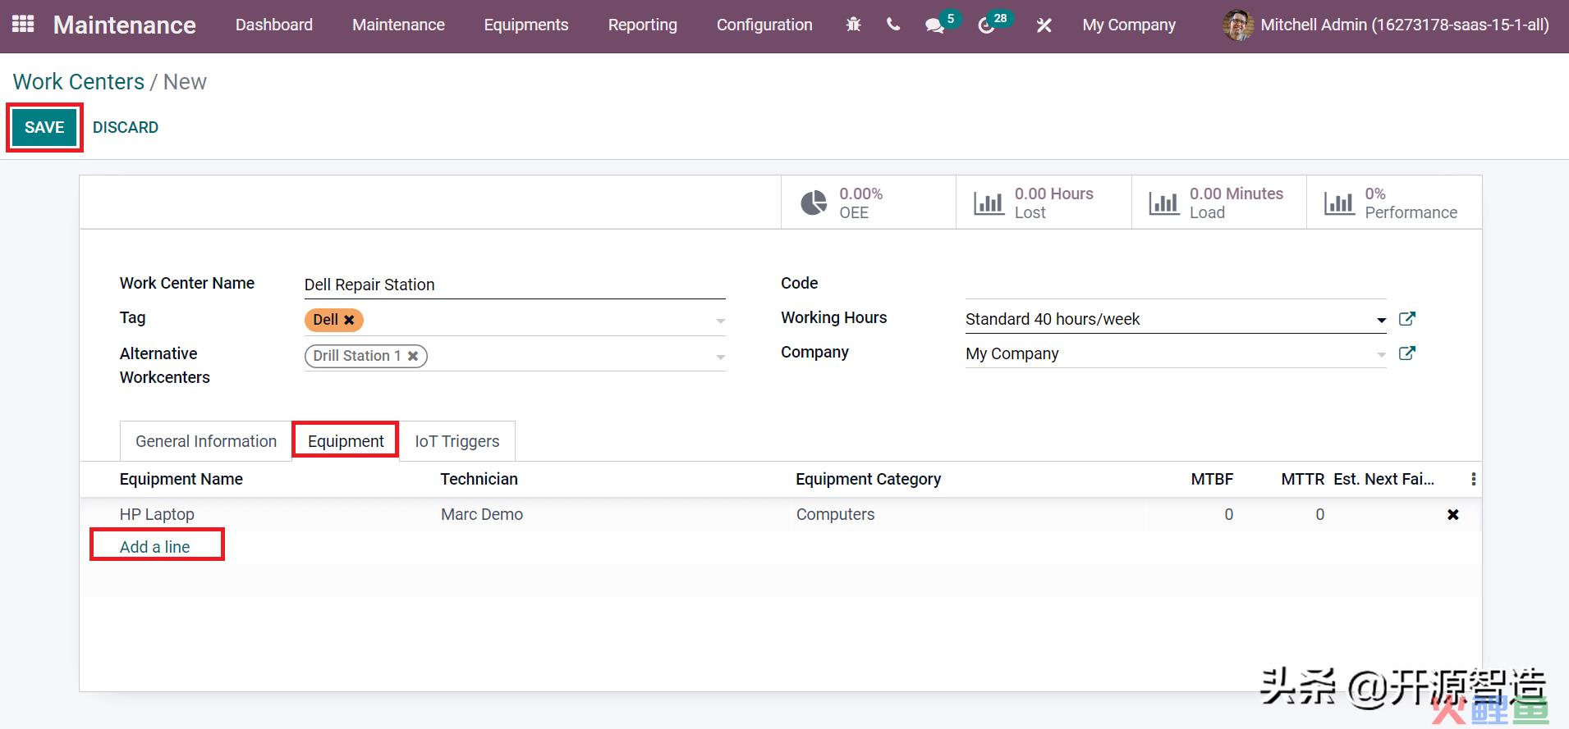Expand Working Hours dropdown arrow
The height and width of the screenshot is (729, 1569).
1381,320
